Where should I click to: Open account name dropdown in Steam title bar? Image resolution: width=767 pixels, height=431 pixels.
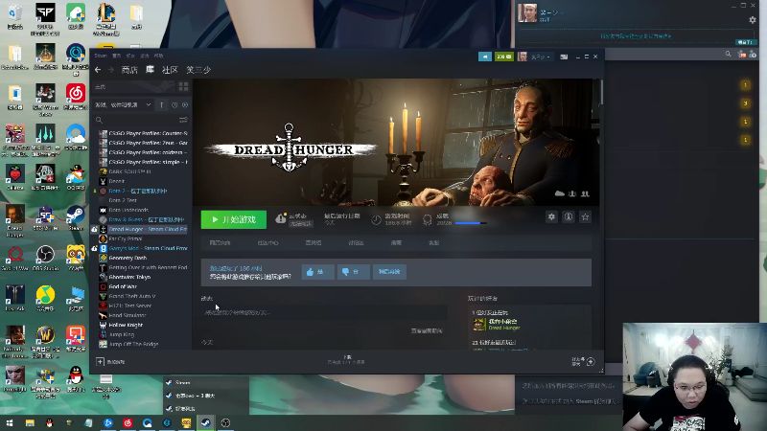[x=541, y=57]
